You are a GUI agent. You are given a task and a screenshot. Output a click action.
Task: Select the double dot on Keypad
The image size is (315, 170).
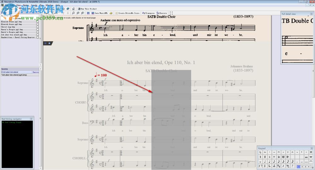tap(302, 162)
